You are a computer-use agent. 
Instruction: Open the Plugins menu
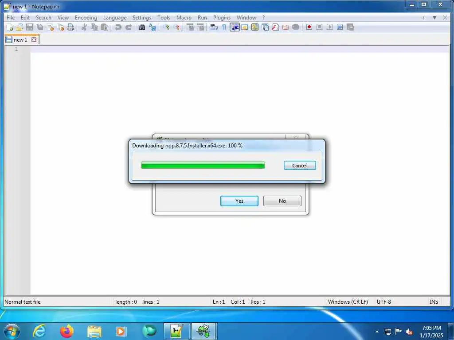(x=222, y=18)
